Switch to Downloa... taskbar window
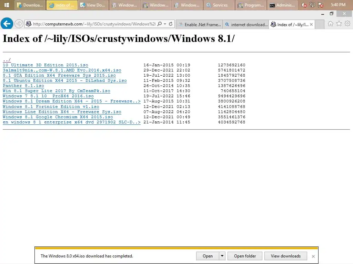 pyautogui.click(x=30, y=5)
